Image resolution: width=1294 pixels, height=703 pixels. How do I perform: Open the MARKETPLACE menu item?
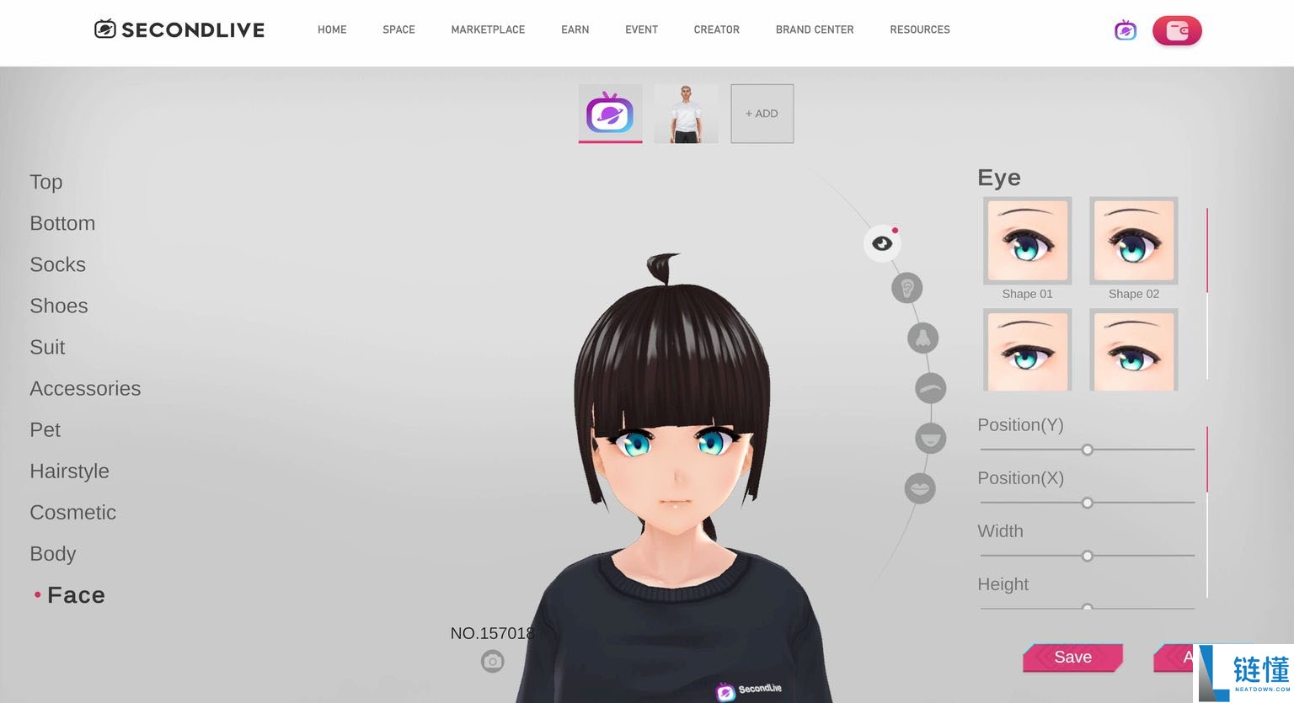click(x=488, y=29)
